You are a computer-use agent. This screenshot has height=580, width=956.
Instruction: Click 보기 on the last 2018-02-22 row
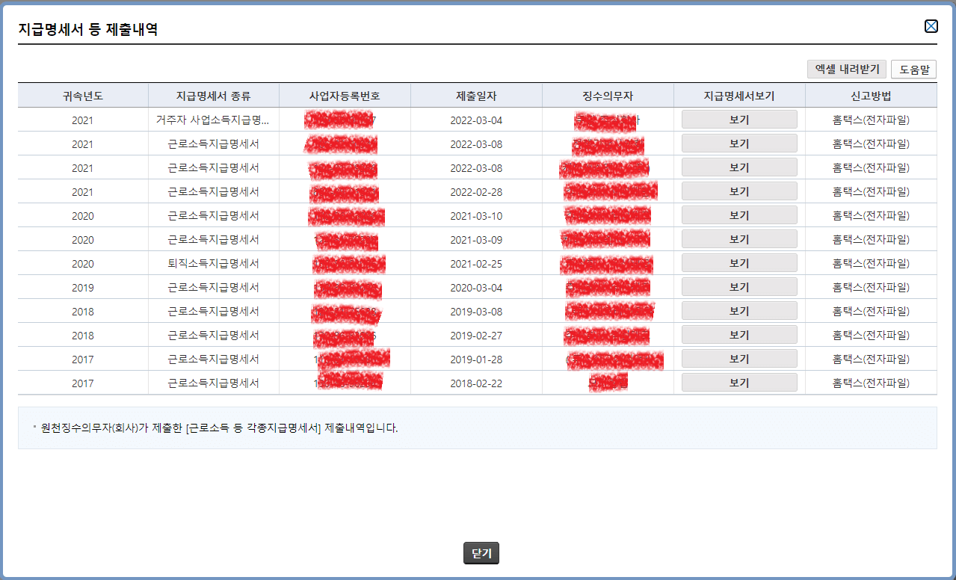(x=738, y=382)
